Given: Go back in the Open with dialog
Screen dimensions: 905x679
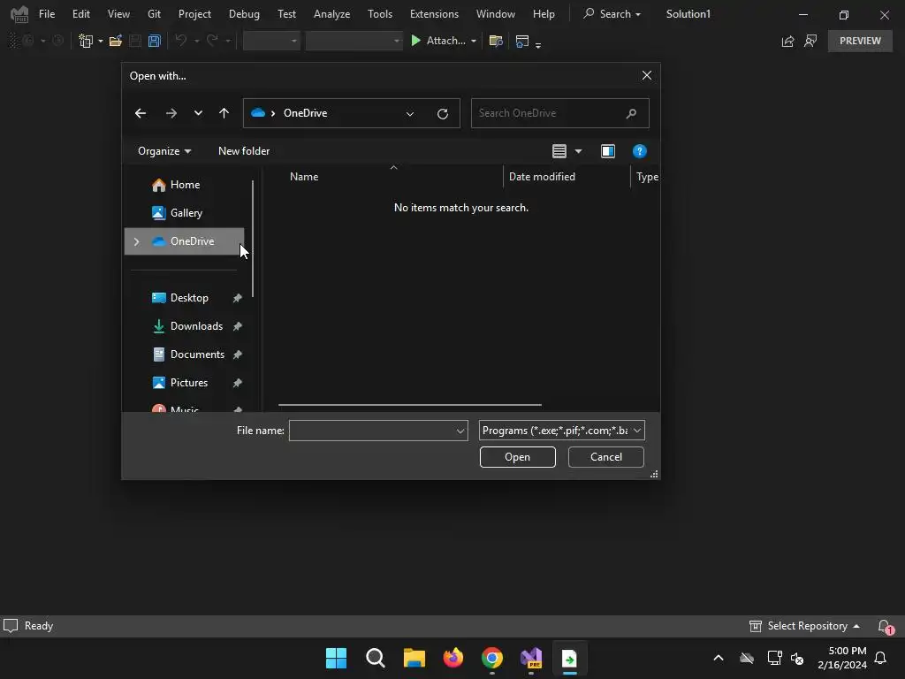Looking at the screenshot, I should (x=141, y=113).
